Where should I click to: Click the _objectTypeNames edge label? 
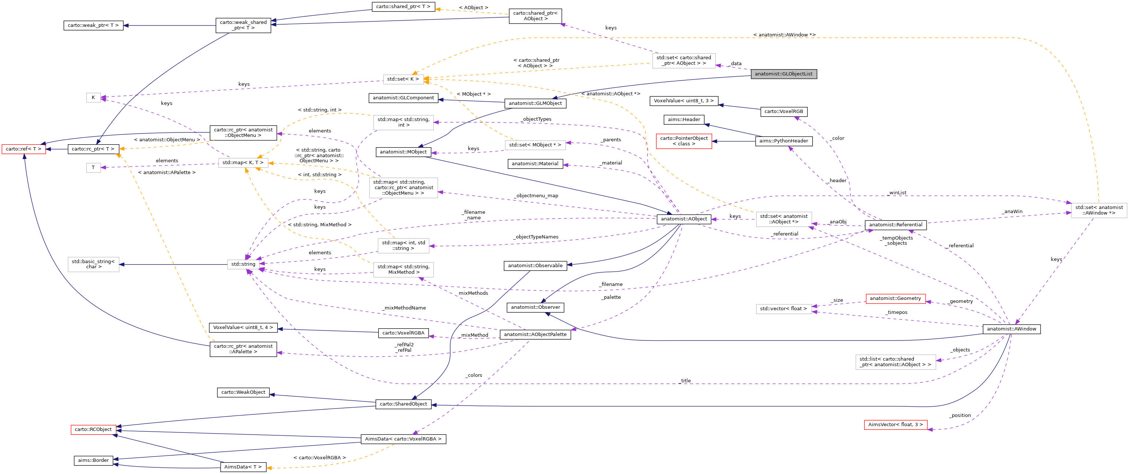coord(536,237)
